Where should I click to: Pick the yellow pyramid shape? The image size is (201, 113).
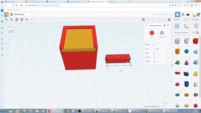pyautogui.click(x=195, y=74)
